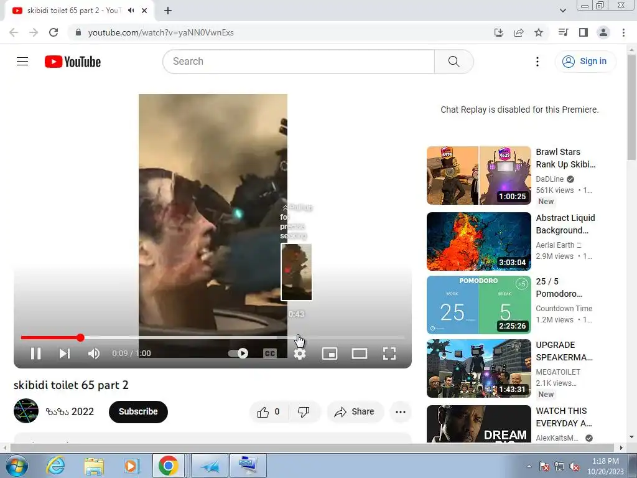Open media control icon in Chrome toolbar
The image size is (637, 478).
(563, 32)
